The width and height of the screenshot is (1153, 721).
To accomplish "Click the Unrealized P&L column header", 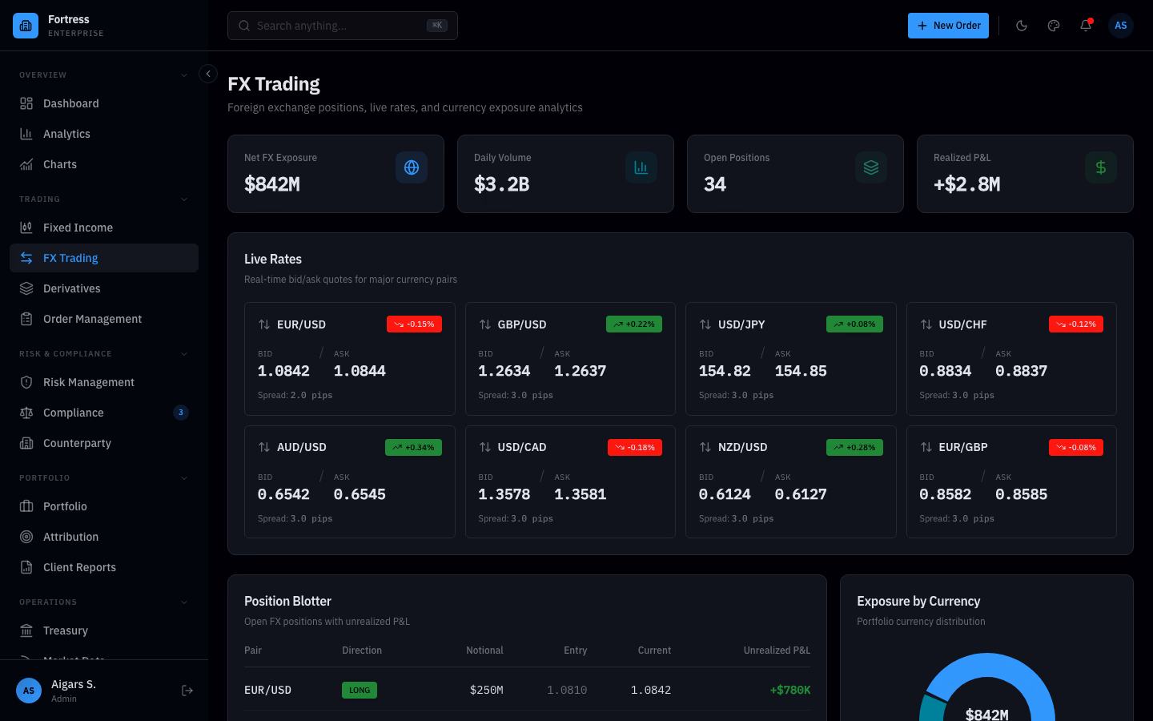I will click(x=777, y=651).
